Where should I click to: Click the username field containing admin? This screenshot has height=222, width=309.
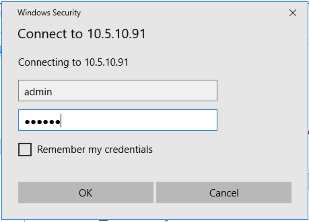[117, 91]
